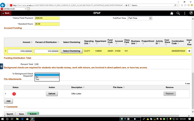Click the Search button at the bottom
Screen dimensions: 194x121
point(10,114)
